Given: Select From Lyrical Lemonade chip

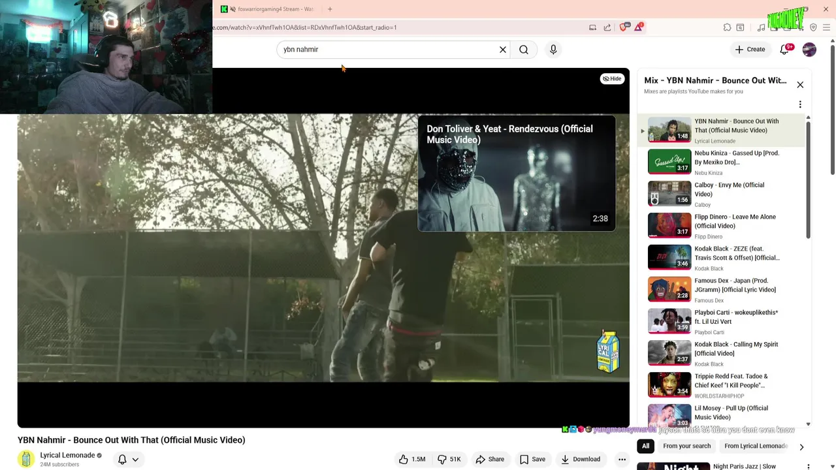Looking at the screenshot, I should click(x=756, y=446).
